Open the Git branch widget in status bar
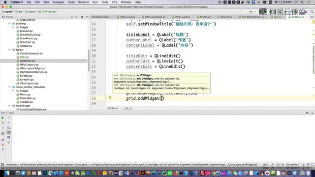The image size is (315, 177). click(x=292, y=165)
